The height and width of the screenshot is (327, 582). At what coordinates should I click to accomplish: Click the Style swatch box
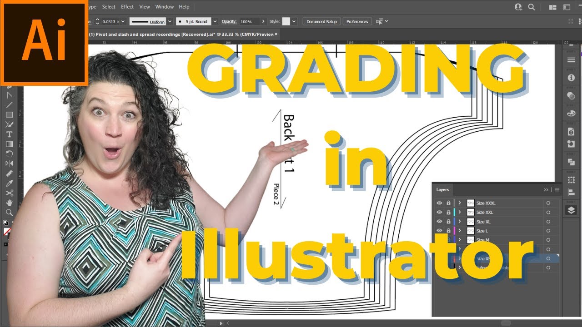286,21
